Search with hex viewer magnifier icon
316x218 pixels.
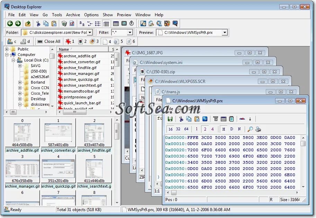tap(250, 129)
